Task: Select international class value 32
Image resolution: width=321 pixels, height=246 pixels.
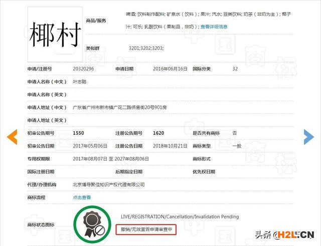Action: point(235,69)
